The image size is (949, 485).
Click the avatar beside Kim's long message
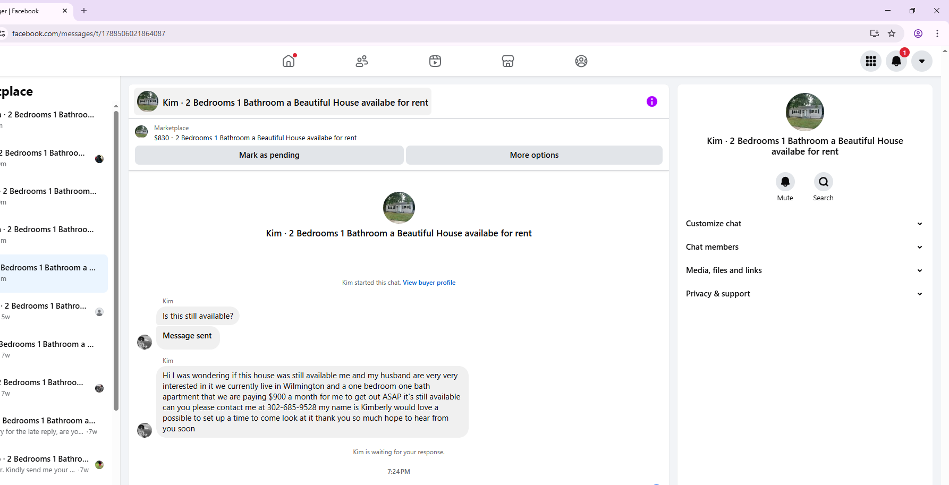tap(145, 430)
